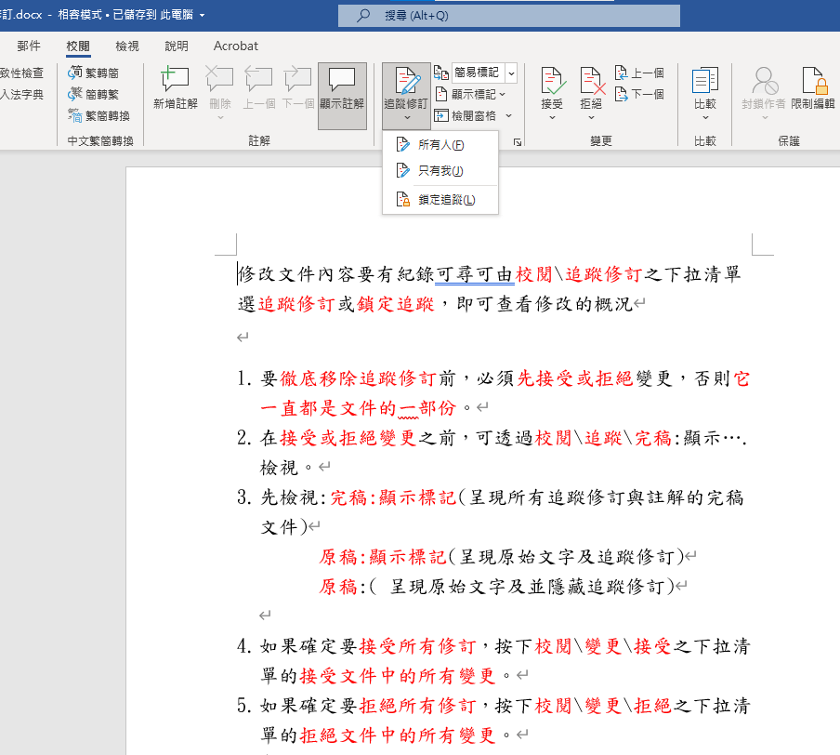Switch to the 檢視 ribbon tab
840x755 pixels.
[x=126, y=46]
